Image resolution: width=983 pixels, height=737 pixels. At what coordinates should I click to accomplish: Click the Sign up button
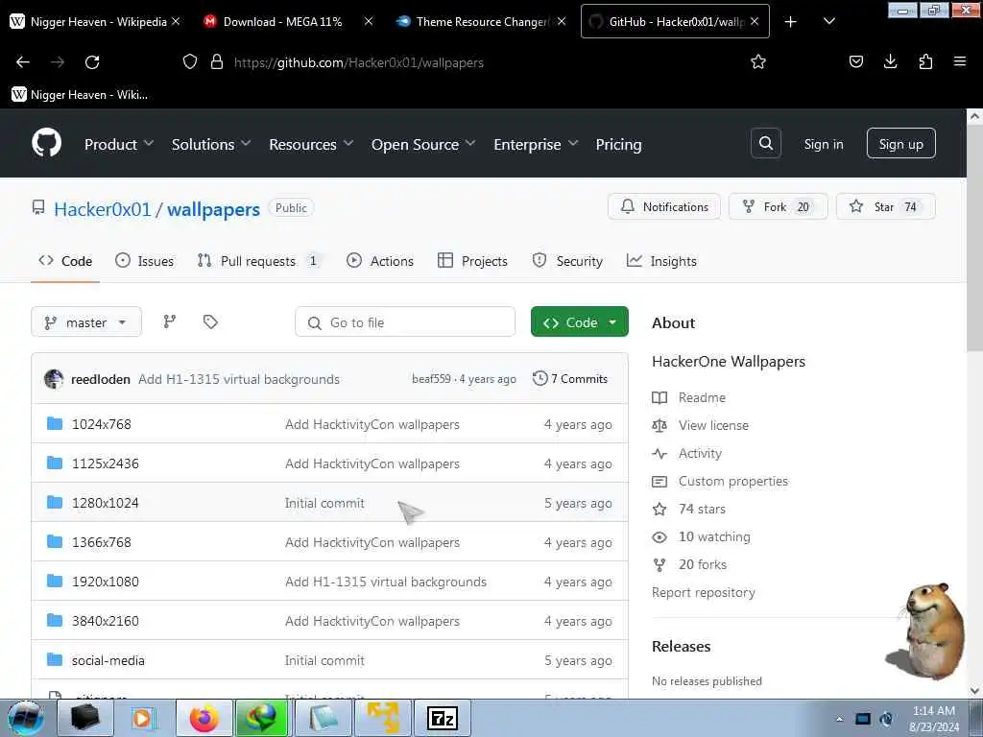point(900,144)
